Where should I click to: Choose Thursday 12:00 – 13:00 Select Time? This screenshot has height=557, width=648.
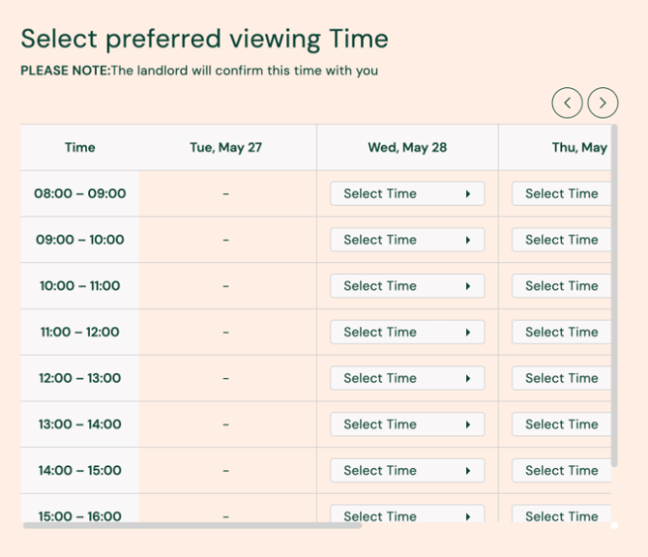(562, 378)
